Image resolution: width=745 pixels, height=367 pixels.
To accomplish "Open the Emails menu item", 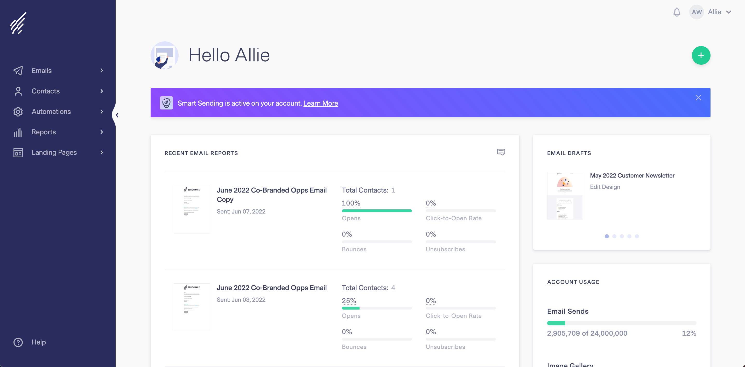I will pyautogui.click(x=57, y=70).
